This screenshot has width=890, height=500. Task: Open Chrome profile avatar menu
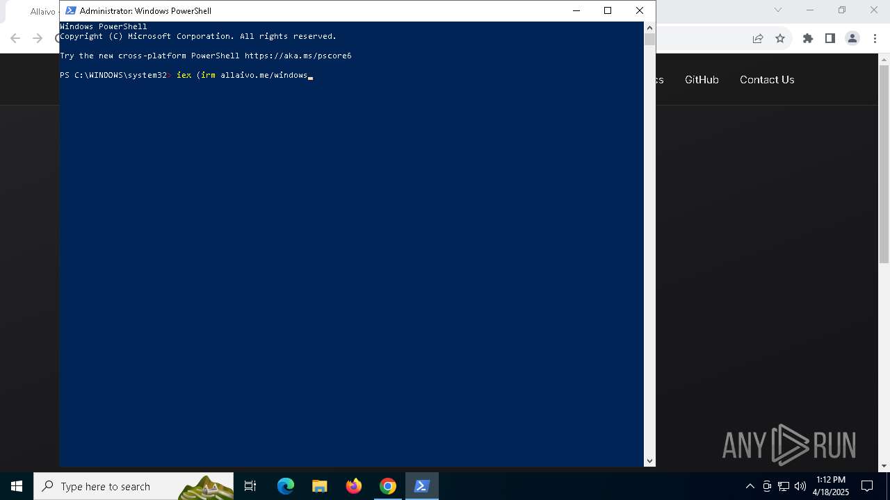coord(852,38)
